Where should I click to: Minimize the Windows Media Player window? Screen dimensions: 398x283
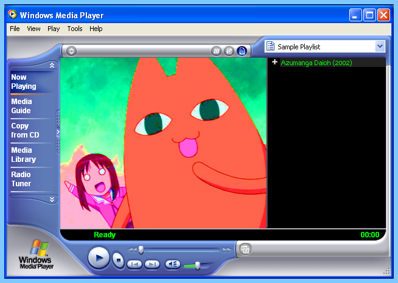tap(355, 15)
